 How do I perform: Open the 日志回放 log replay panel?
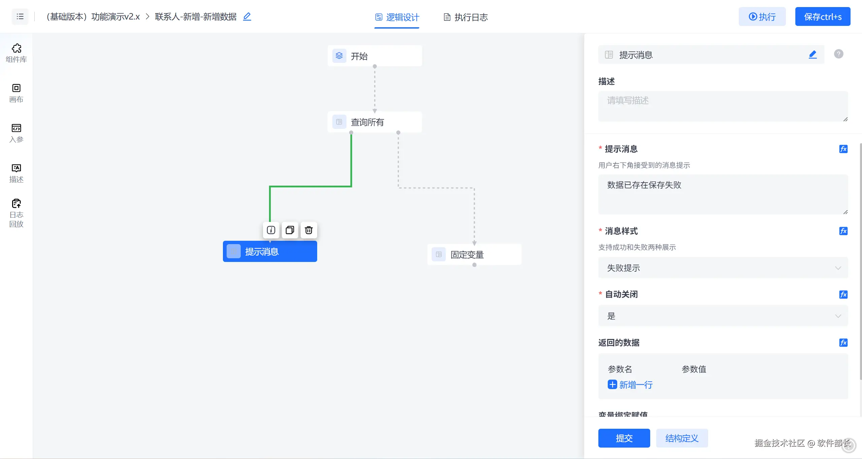[16, 213]
